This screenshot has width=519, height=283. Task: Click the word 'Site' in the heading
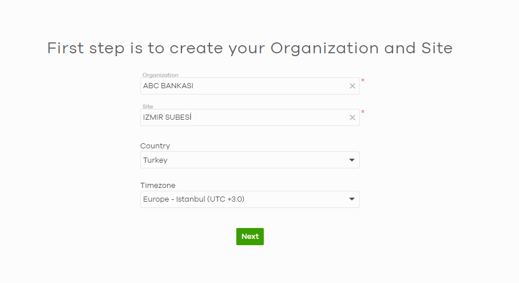[438, 48]
